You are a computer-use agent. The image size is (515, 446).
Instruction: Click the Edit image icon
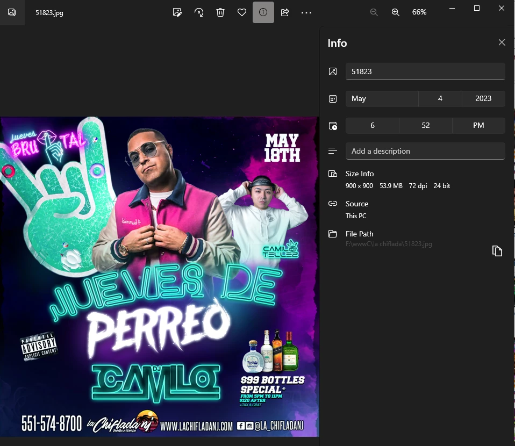click(177, 12)
